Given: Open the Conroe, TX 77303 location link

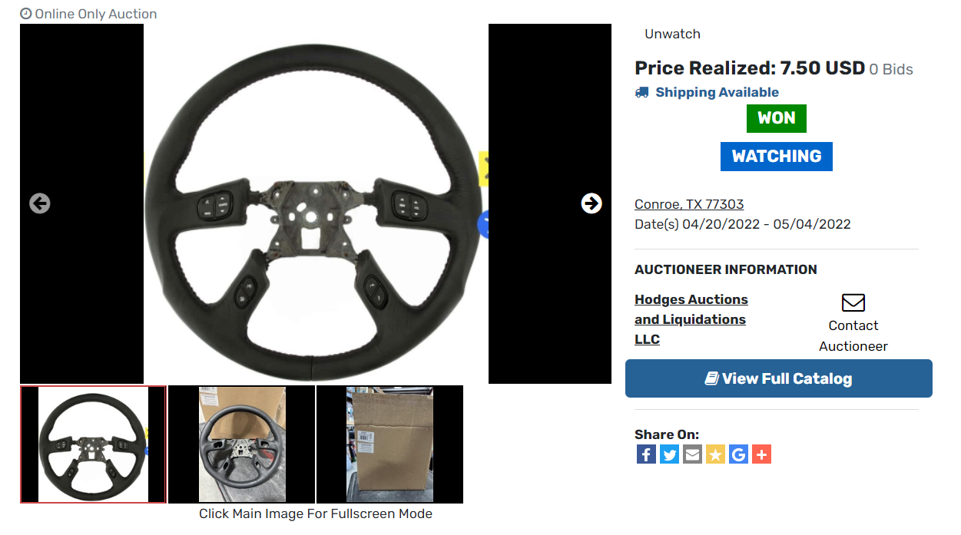Looking at the screenshot, I should click(x=689, y=204).
